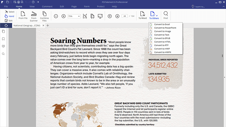This screenshot has height=127, width=226.
Task: Choose Convert to HWP
Action: tap(166, 49)
